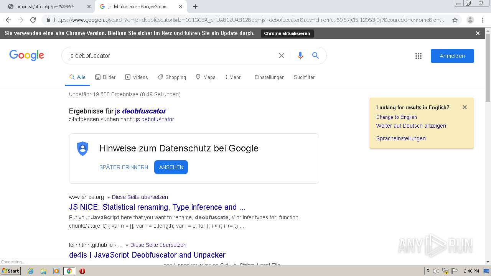Image resolution: width=491 pixels, height=276 pixels.
Task: Open the de4js JavaScript Deobfuscator result
Action: click(147, 255)
